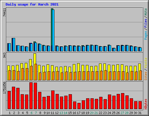This screenshot has width=149, height=116.
Task: Click the hits bar for day 25
Action: (x=113, y=50)
